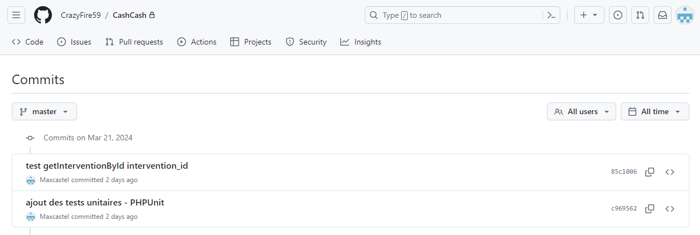Open the pull requests header icon
The height and width of the screenshot is (235, 700).
[640, 15]
